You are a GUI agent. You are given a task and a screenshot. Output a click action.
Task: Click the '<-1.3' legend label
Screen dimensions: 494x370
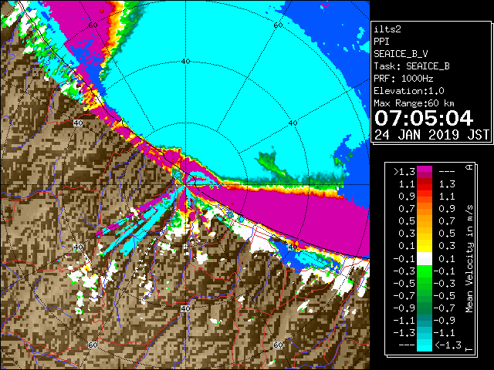coord(448,345)
